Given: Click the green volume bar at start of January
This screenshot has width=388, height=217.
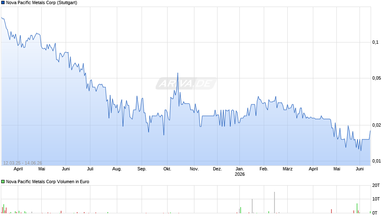Looking at the screenshot, I should [241, 210].
